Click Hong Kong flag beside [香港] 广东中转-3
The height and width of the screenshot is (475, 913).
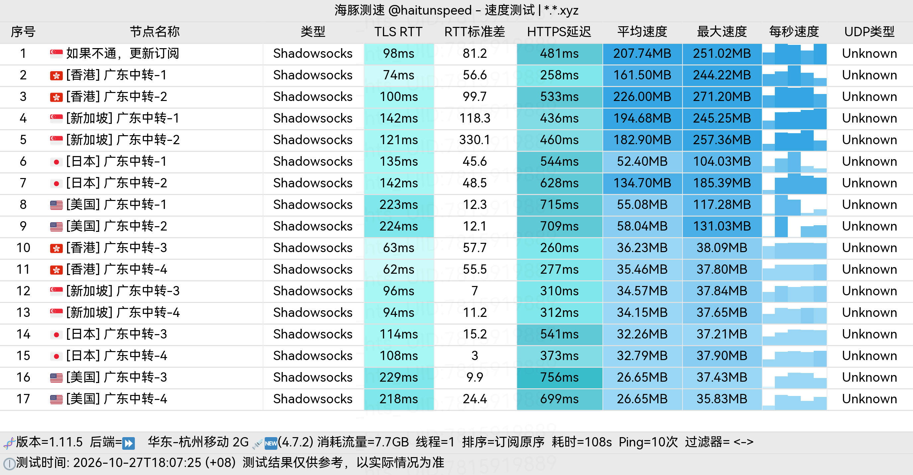pyautogui.click(x=56, y=248)
